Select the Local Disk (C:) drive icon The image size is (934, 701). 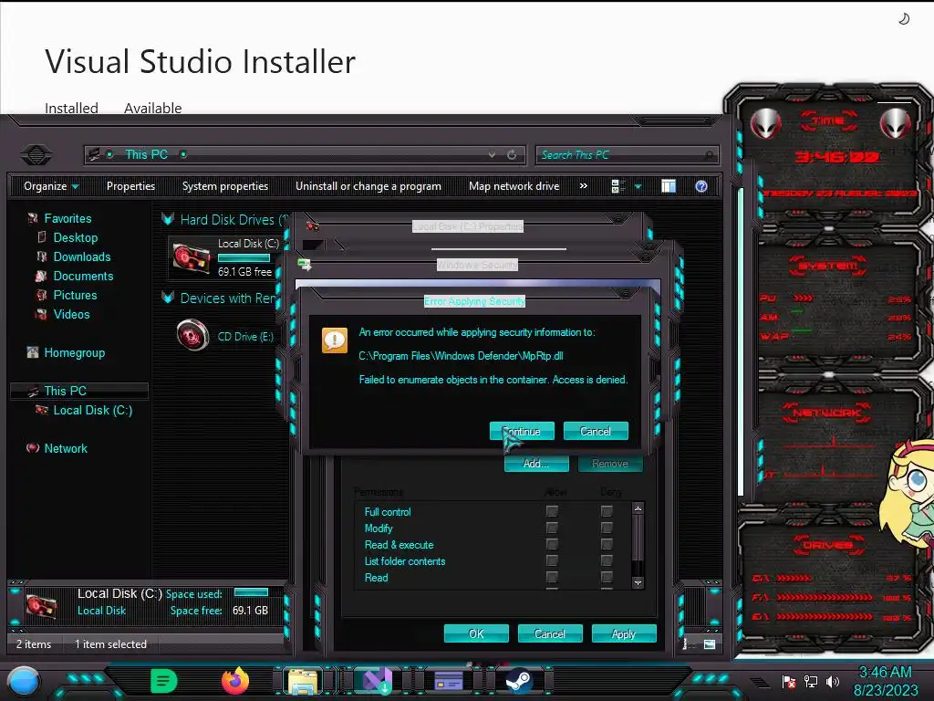click(192, 257)
